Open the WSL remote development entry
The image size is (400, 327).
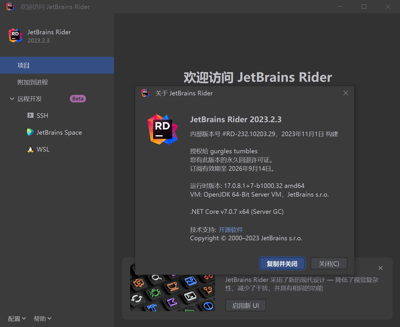click(x=57, y=149)
